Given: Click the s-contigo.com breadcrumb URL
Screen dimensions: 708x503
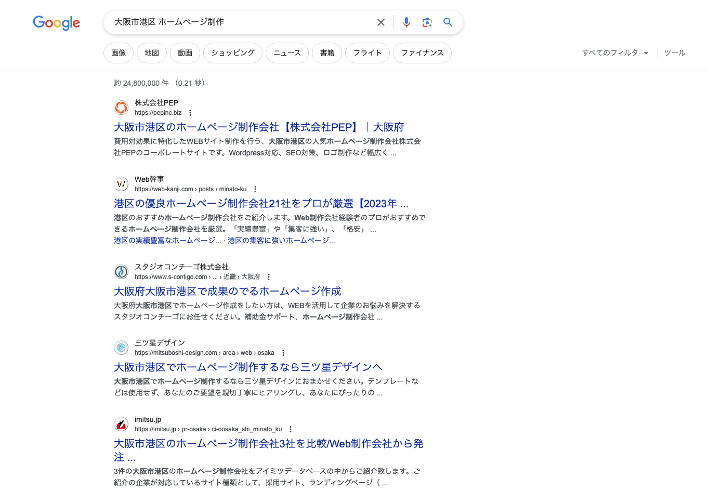Looking at the screenshot, I should point(198,277).
